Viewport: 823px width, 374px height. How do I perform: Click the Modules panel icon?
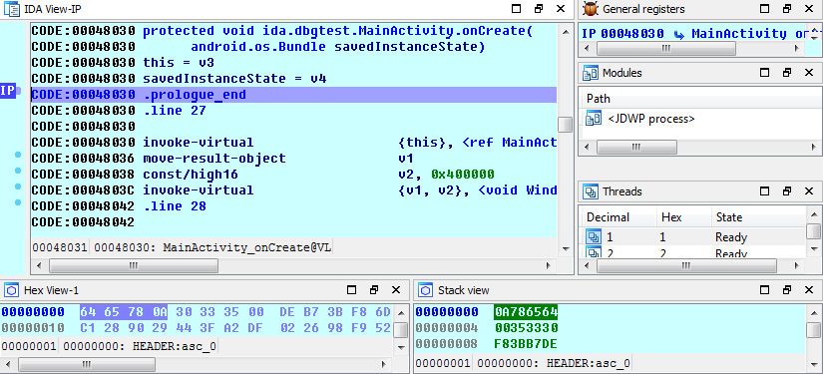(591, 73)
